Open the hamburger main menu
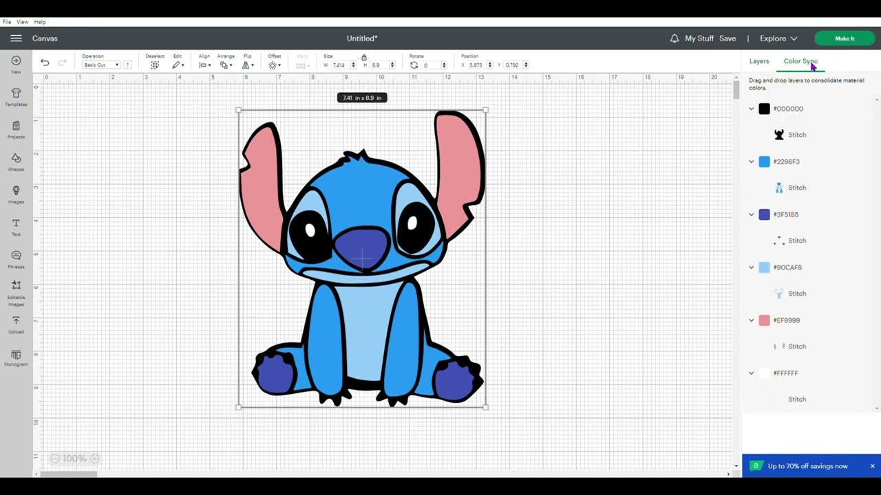This screenshot has height=495, width=881. point(16,38)
